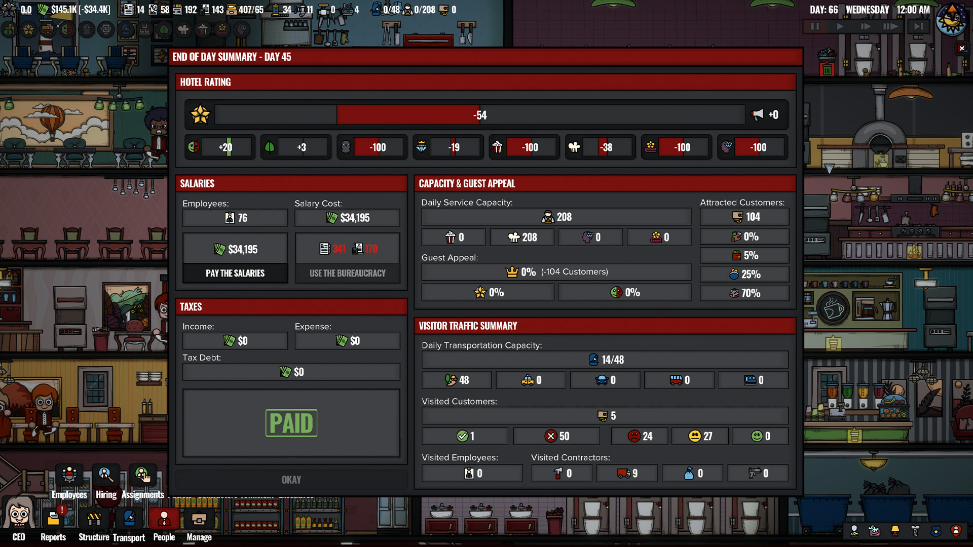Click the OKAY button in summary

point(291,480)
